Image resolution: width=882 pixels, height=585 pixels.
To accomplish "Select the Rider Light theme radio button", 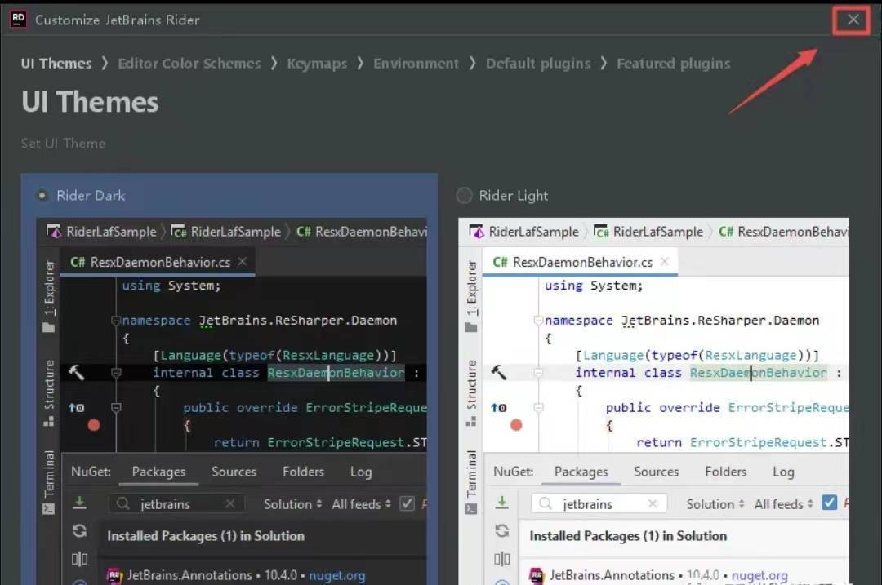I will pos(464,196).
